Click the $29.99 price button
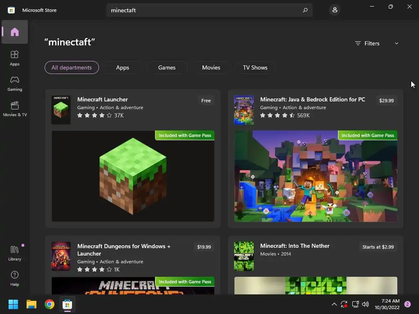Viewport: 419px width, 314px height. coord(386,101)
